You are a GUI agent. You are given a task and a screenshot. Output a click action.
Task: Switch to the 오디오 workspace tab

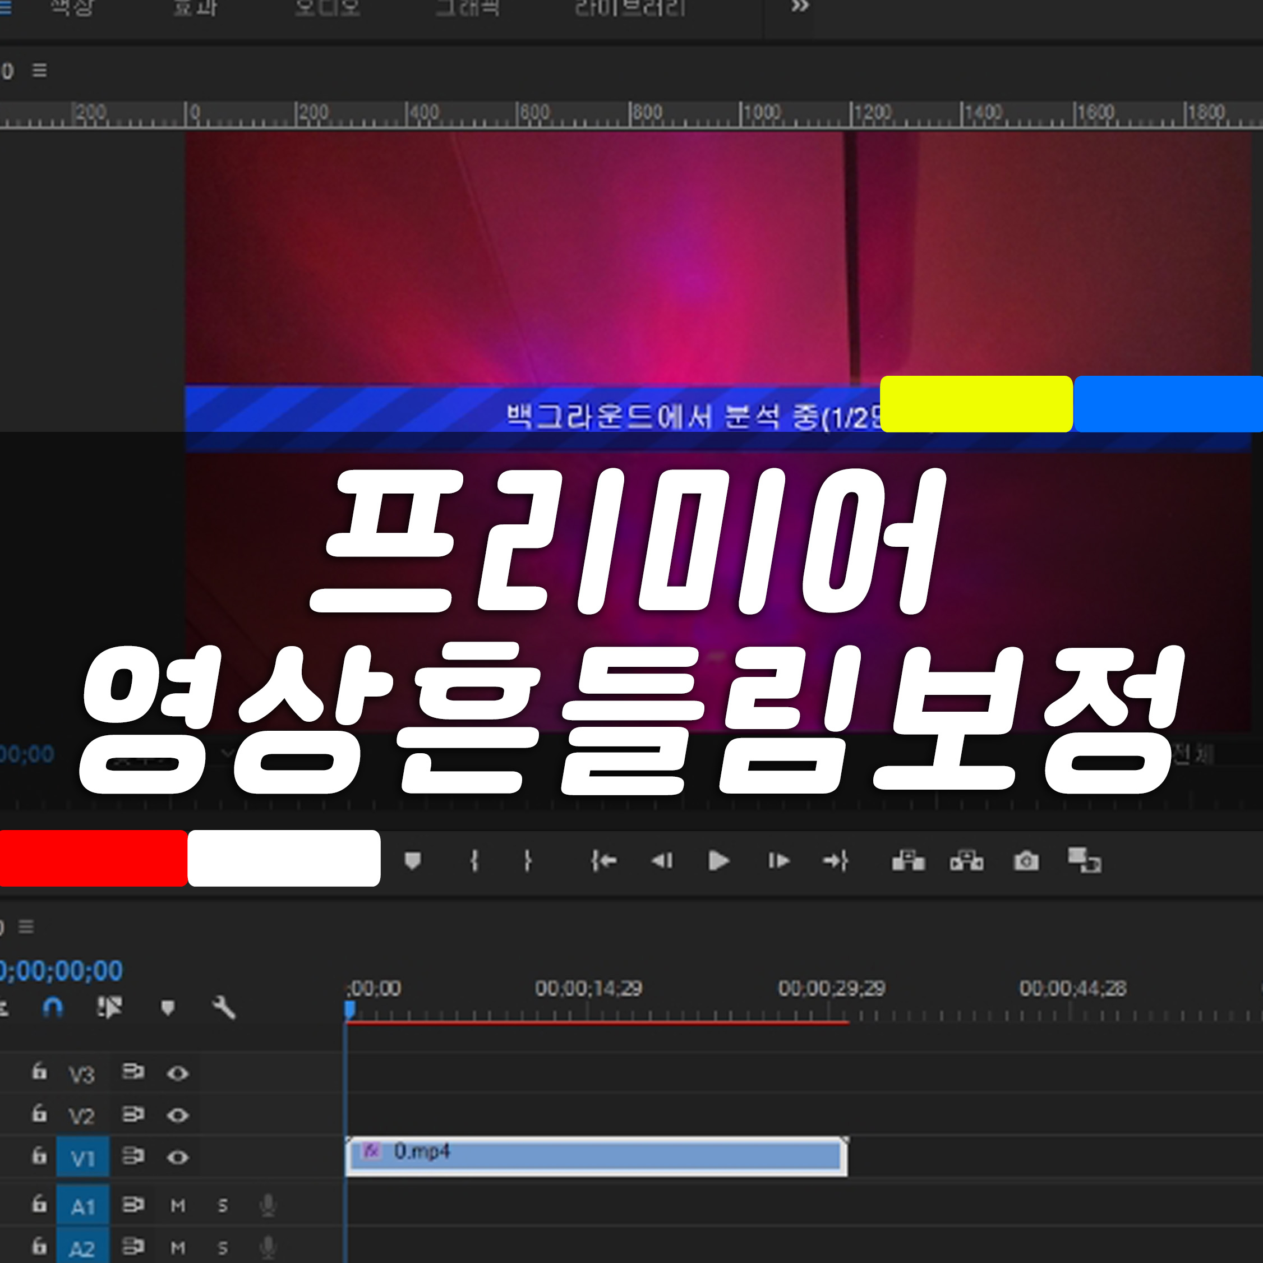click(327, 8)
